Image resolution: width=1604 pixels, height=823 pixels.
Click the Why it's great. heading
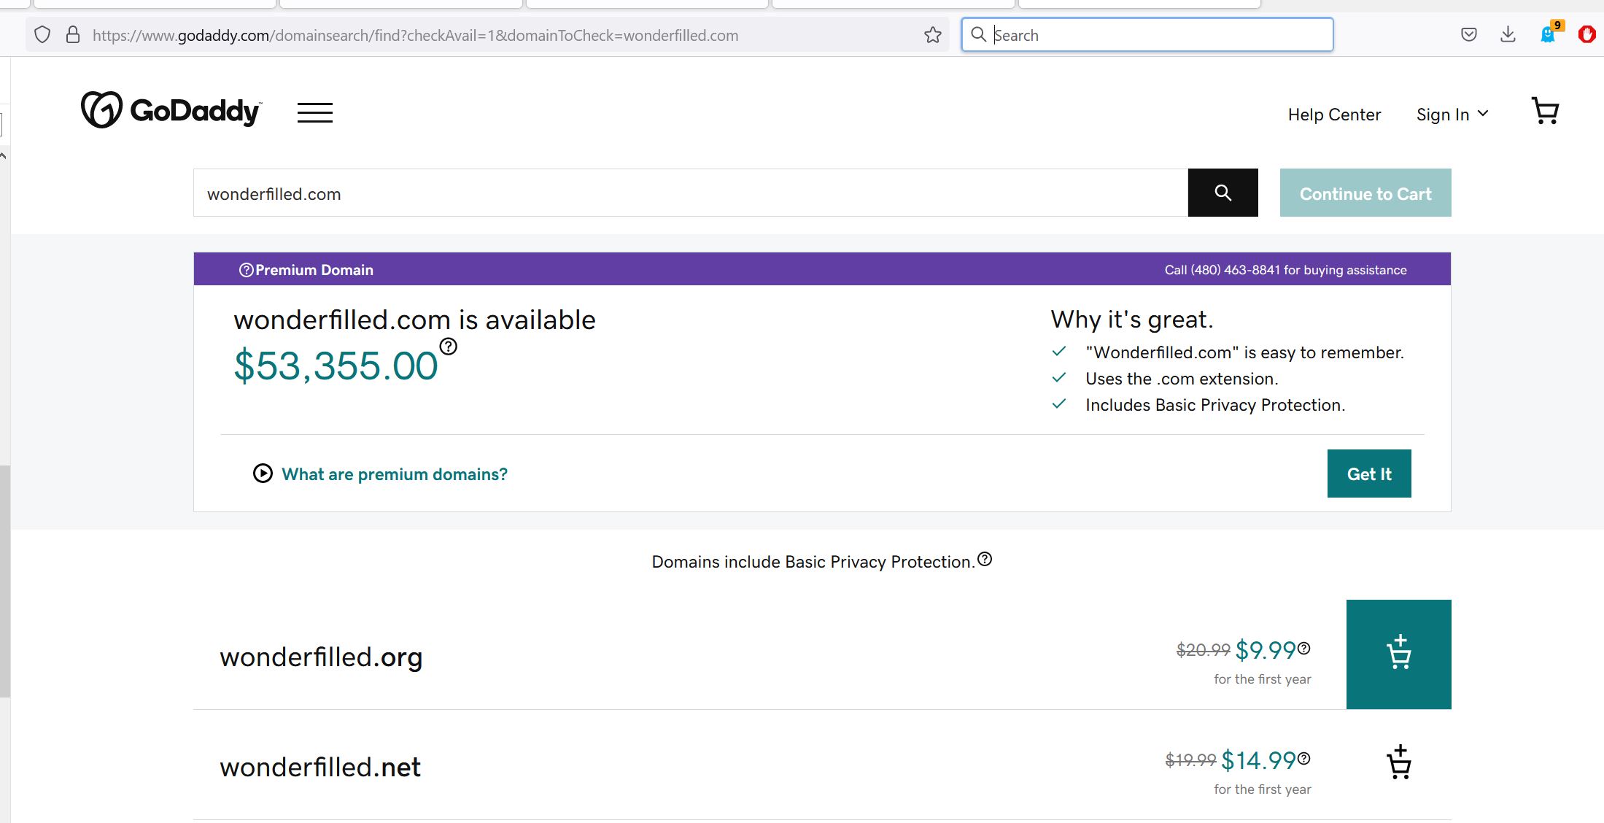pos(1132,320)
